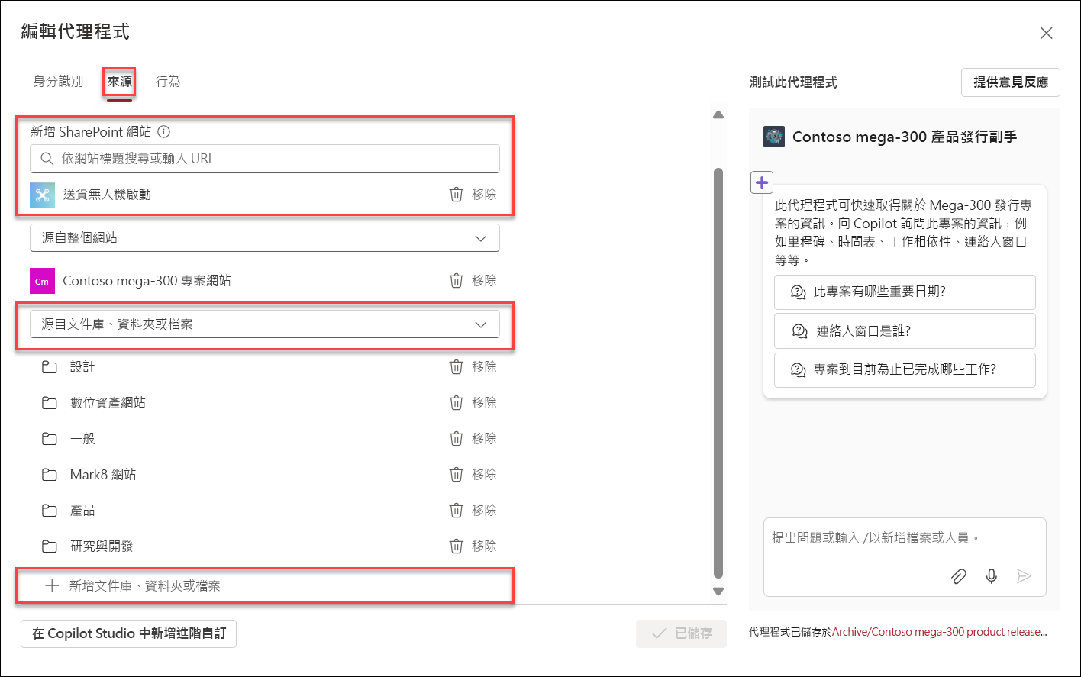Click the paperclip attach icon in chat box
1081x677 pixels.
[x=958, y=576]
